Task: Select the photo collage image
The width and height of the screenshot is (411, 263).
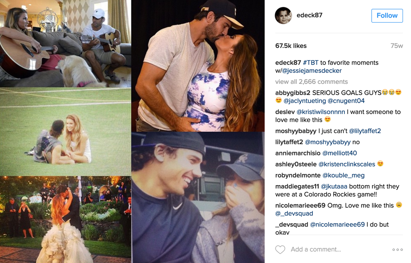Action: click(133, 131)
